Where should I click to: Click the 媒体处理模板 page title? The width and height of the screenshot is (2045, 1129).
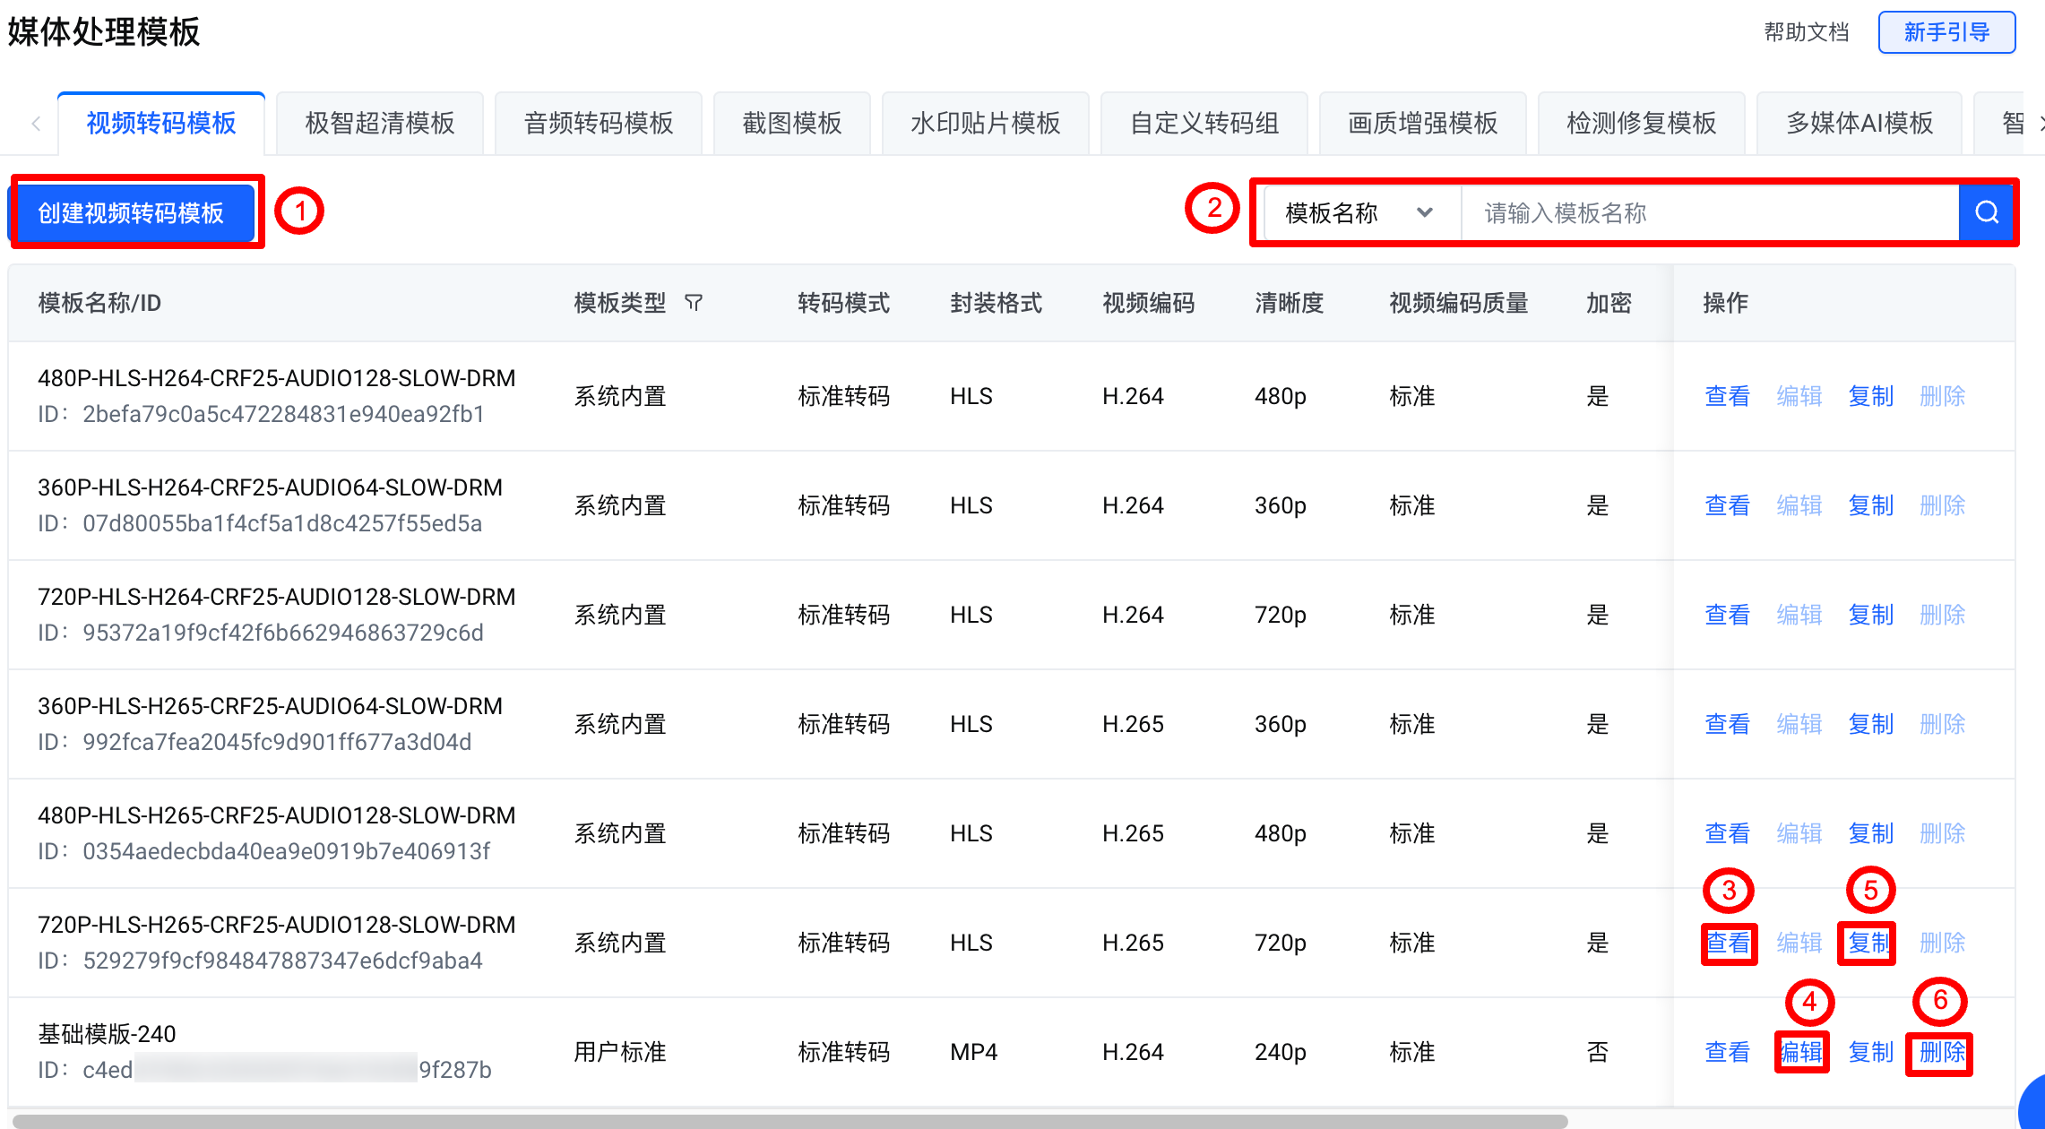click(x=104, y=32)
